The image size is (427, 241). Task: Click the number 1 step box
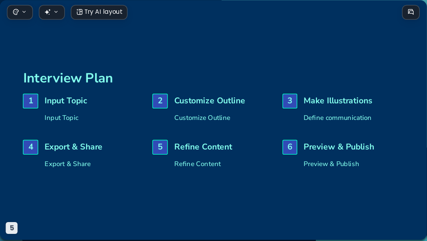pyautogui.click(x=30, y=101)
